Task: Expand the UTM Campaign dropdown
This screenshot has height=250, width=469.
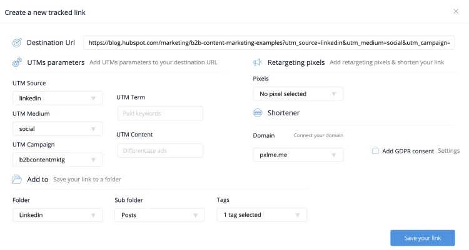Action: (x=58, y=160)
